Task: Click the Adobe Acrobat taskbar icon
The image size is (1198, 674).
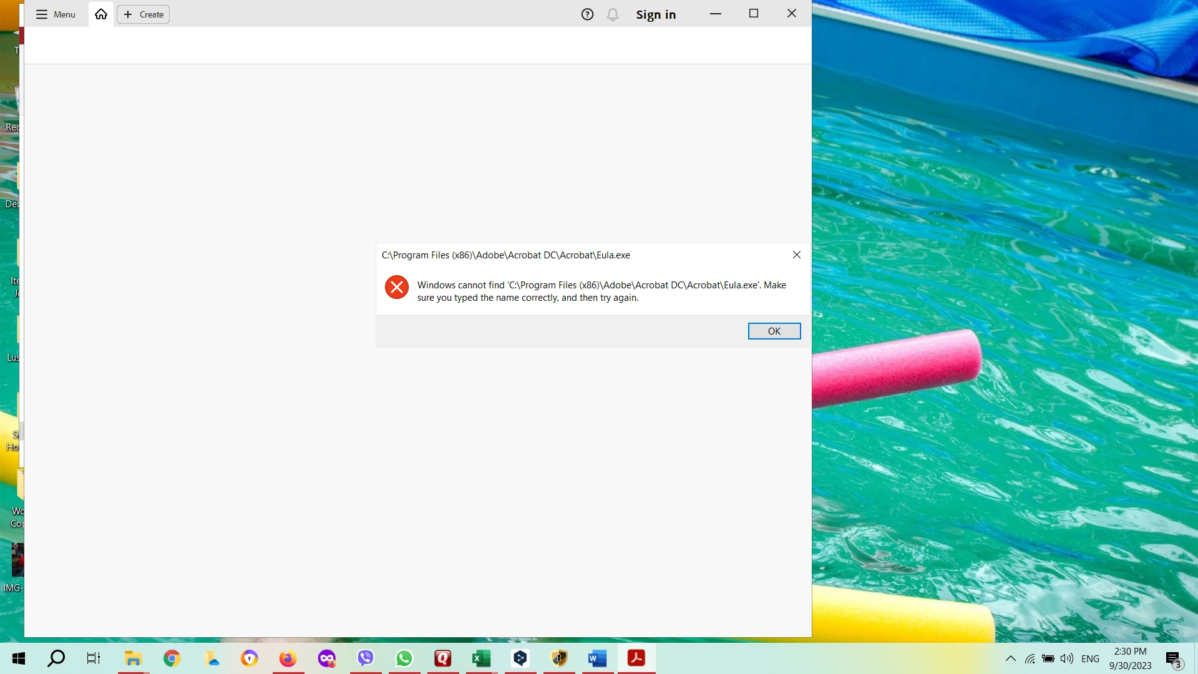Action: (636, 658)
